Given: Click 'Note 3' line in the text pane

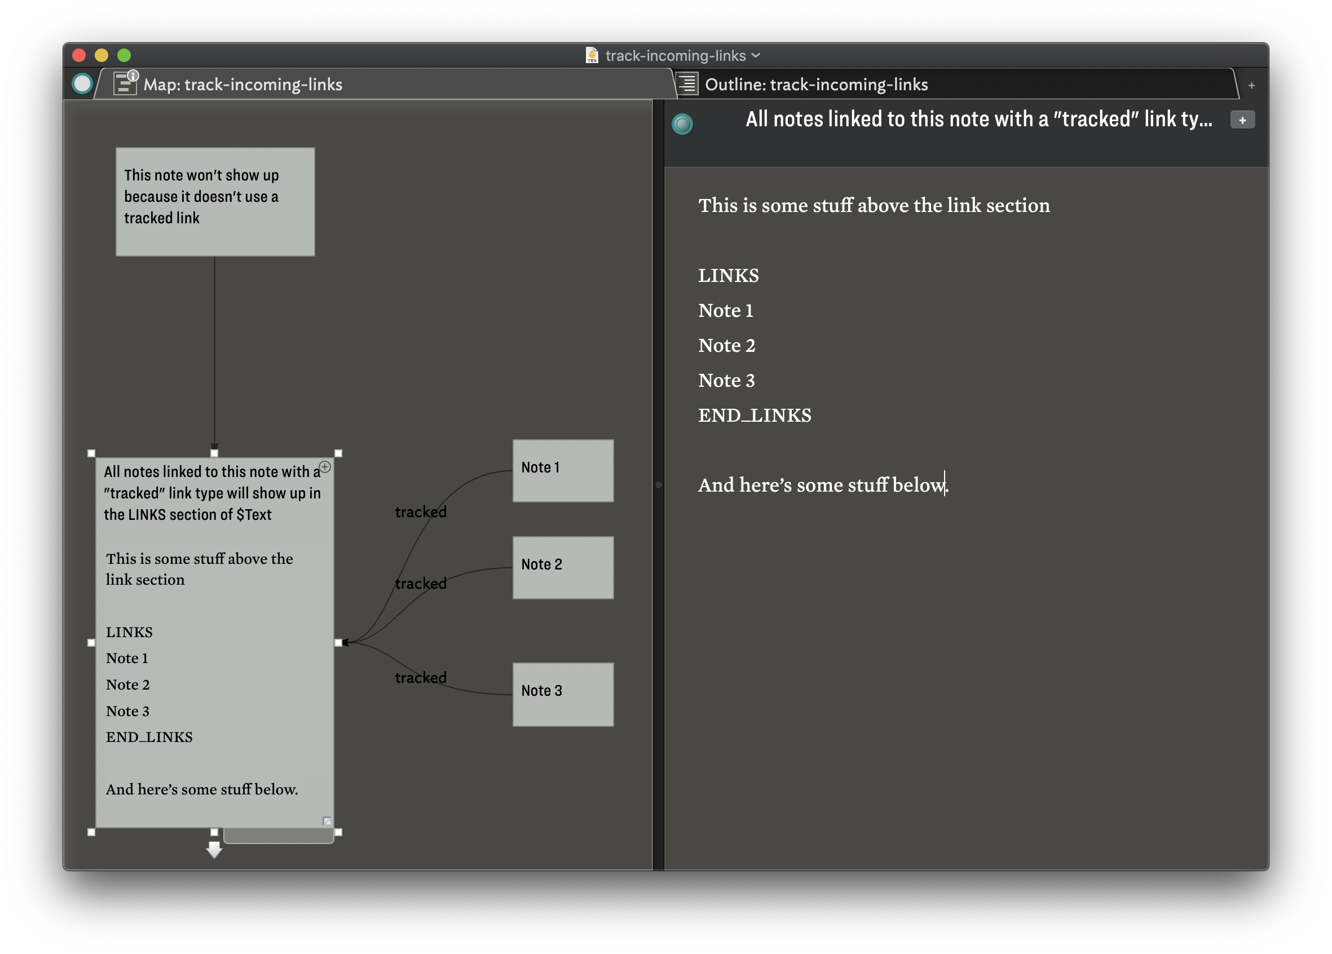Looking at the screenshot, I should [x=726, y=381].
